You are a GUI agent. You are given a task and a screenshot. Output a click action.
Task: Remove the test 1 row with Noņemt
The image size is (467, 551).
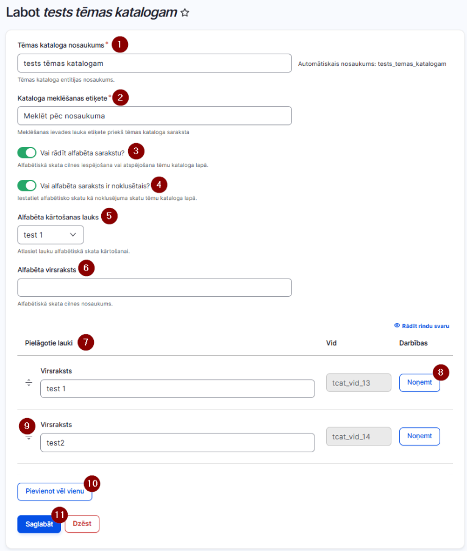point(419,382)
